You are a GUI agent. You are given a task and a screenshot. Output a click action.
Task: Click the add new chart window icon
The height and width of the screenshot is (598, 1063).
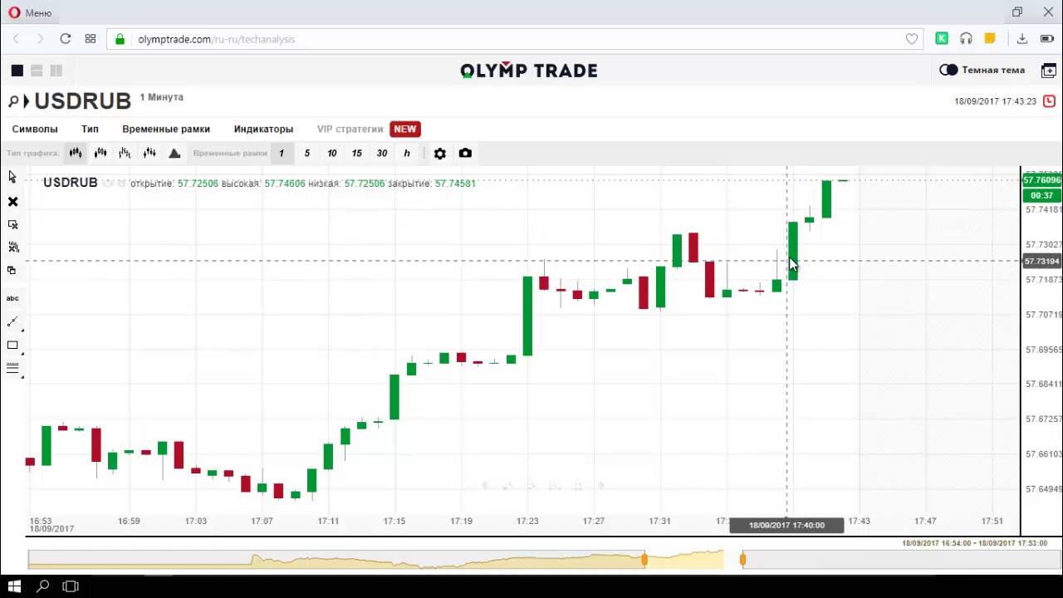pos(1049,71)
